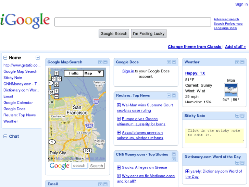
Task: Minimize the Email gadget
Action: click(105, 184)
